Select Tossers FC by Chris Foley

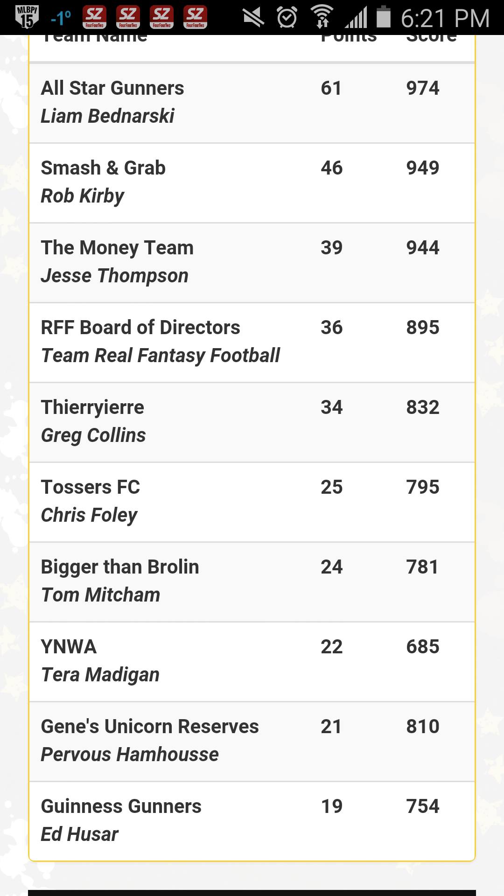[x=252, y=502]
